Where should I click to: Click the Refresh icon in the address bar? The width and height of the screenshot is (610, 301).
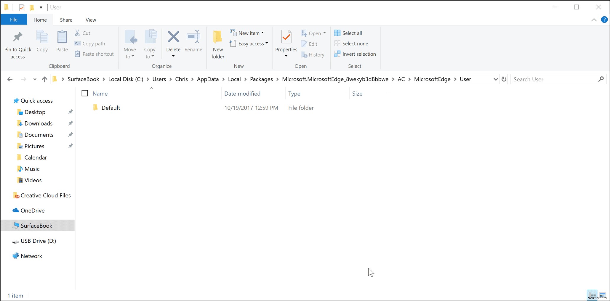pyautogui.click(x=504, y=79)
